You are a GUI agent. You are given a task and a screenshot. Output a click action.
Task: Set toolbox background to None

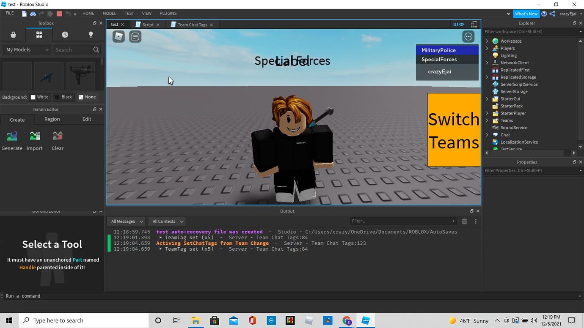pyautogui.click(x=87, y=97)
